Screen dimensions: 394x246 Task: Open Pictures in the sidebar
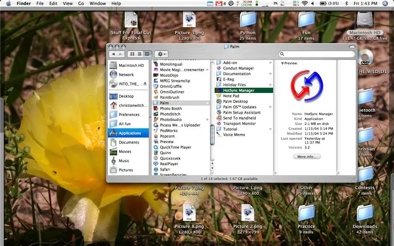coord(126,170)
